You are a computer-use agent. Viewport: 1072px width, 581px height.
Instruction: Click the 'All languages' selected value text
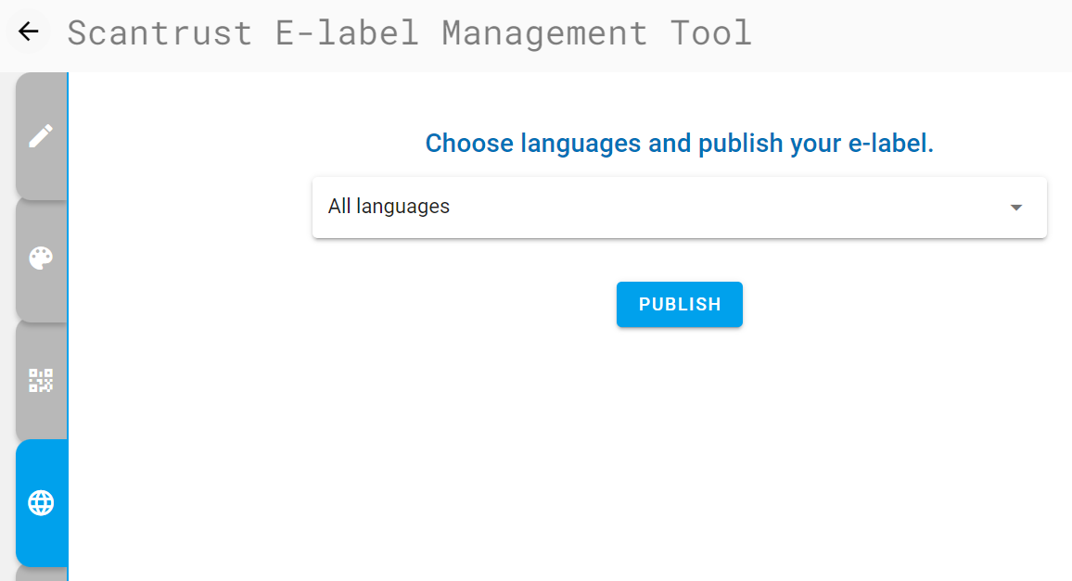tap(389, 207)
